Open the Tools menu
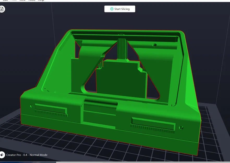This screenshot has height=163, width=230. click(x=32, y=1)
